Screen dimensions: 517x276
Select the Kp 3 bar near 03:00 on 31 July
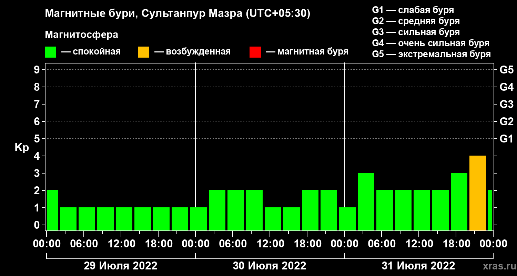pyautogui.click(x=366, y=201)
